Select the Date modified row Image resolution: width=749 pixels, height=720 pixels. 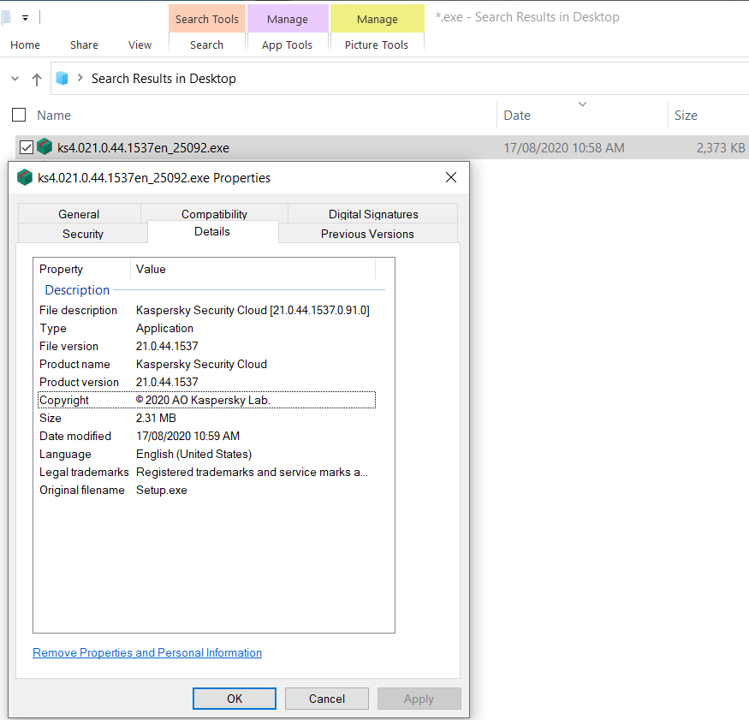[207, 437]
